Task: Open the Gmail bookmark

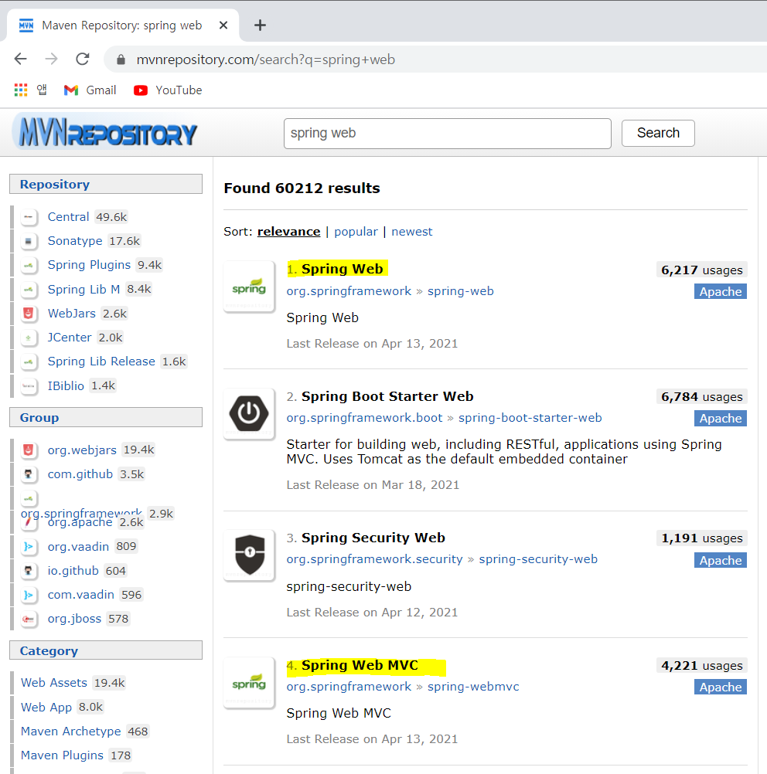Action: [90, 90]
